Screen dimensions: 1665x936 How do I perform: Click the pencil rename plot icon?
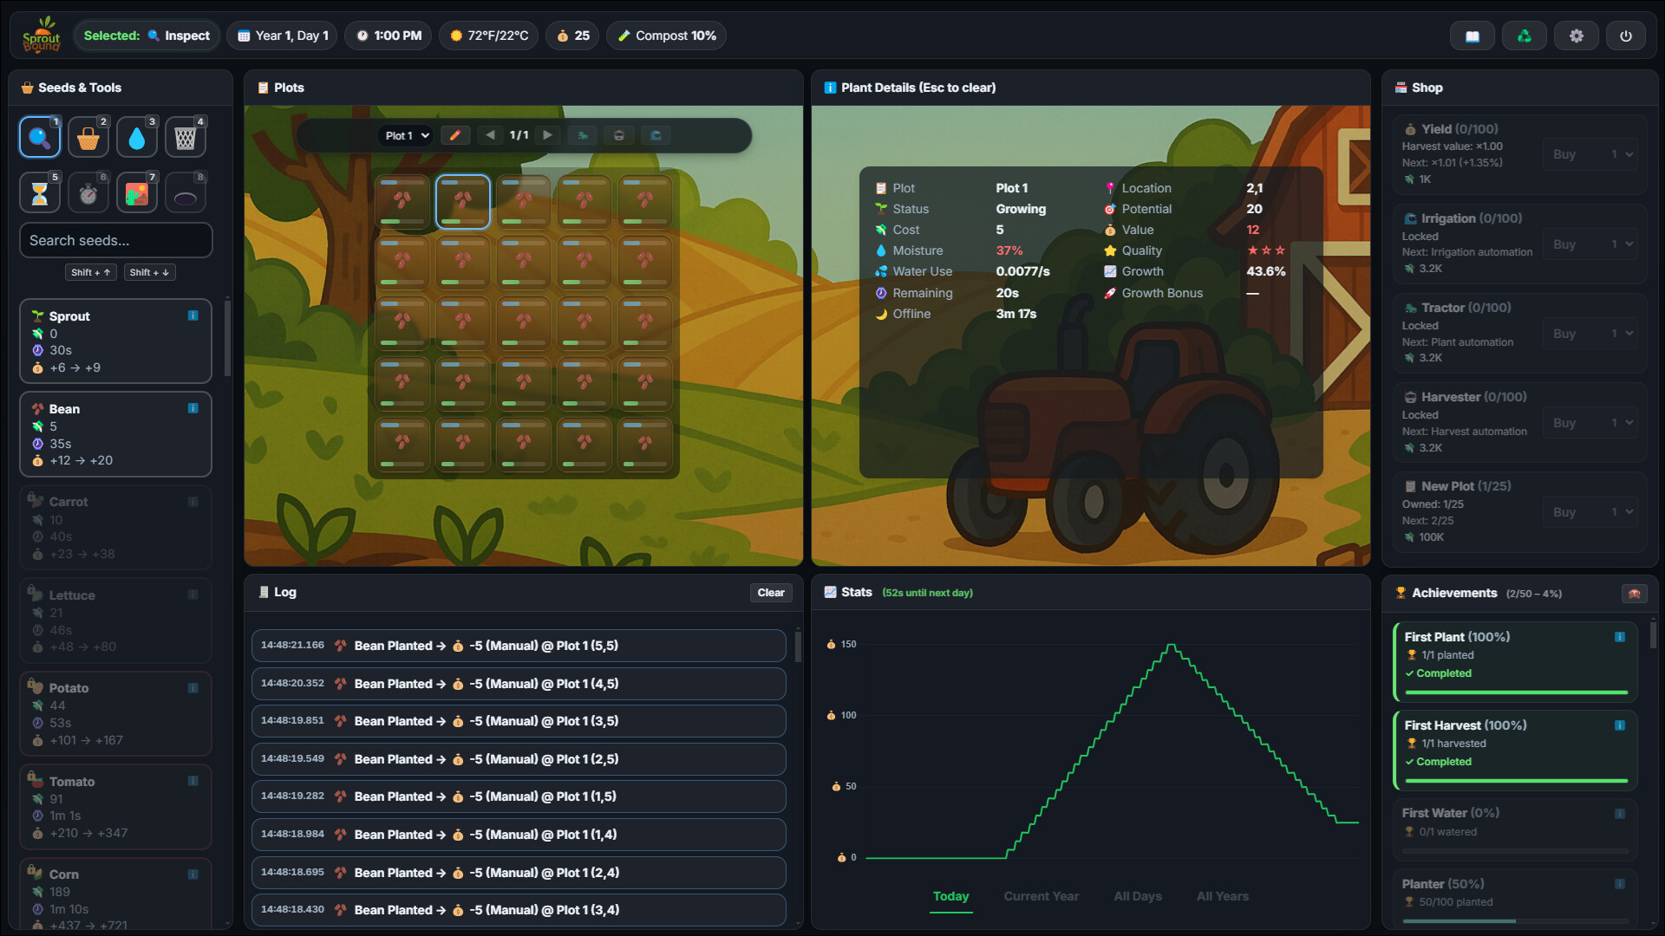tap(455, 135)
